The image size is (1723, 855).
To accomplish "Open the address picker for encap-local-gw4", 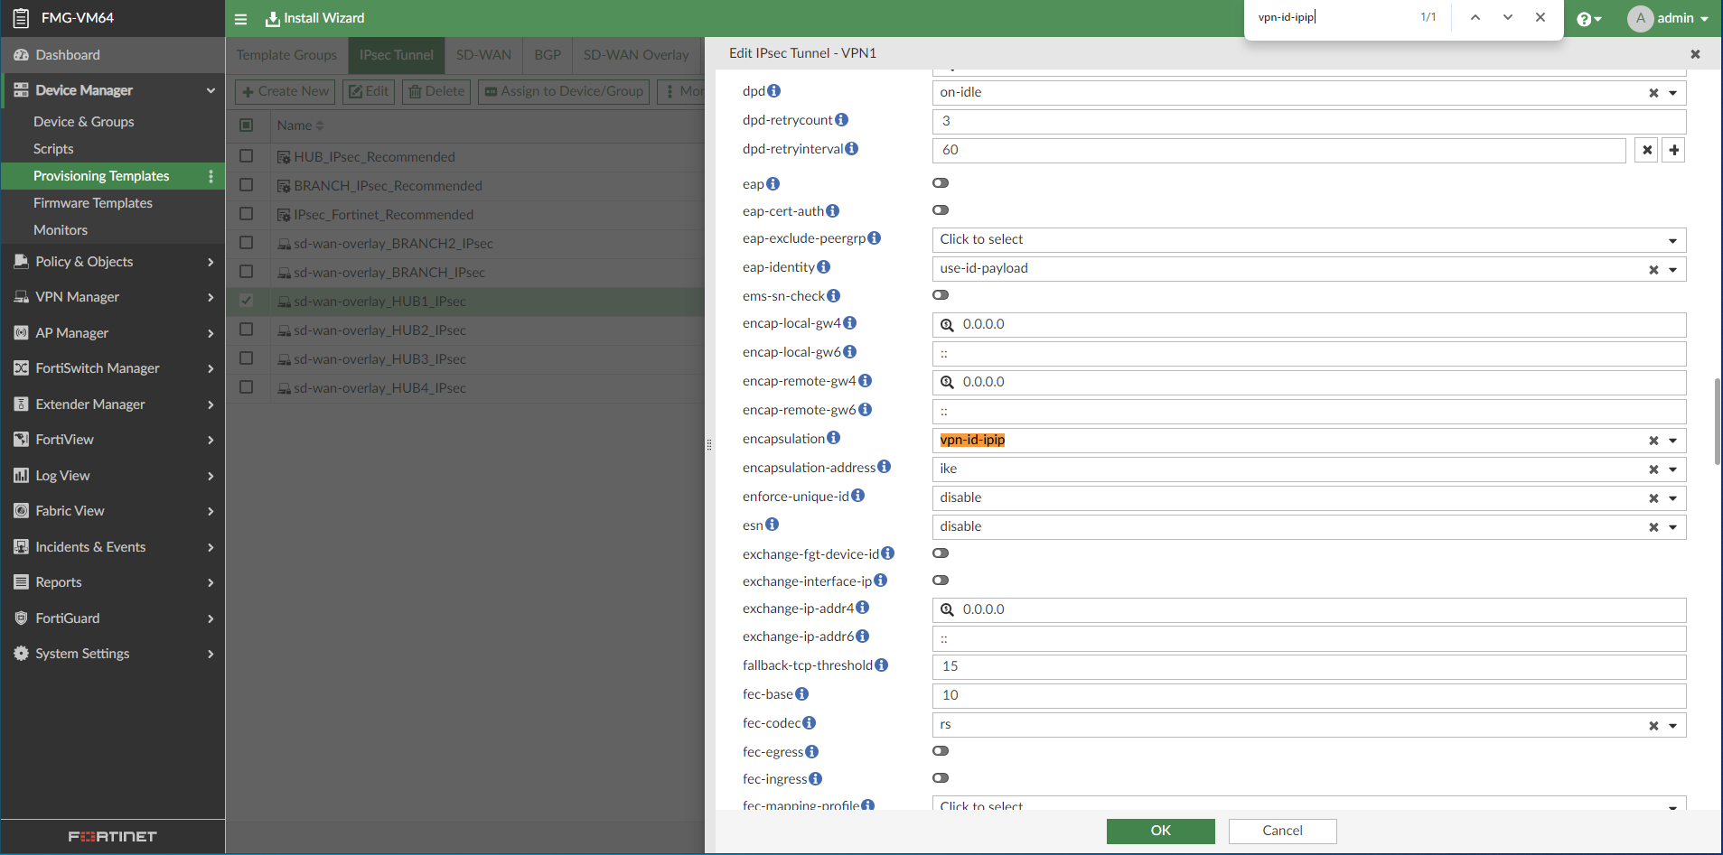I will 947,324.
